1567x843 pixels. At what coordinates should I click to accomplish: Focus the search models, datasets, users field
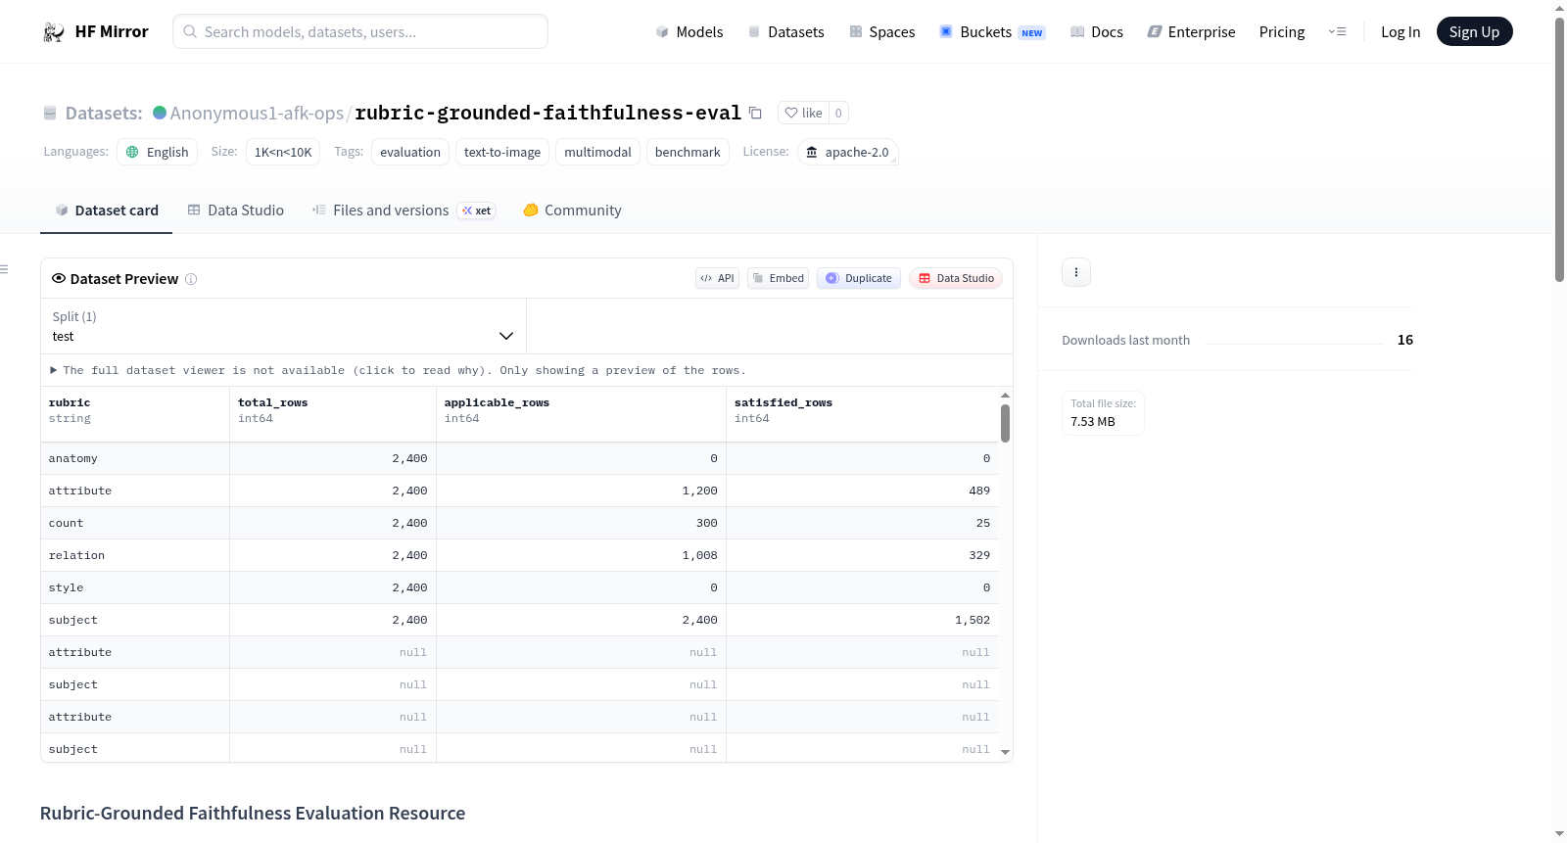click(x=360, y=31)
